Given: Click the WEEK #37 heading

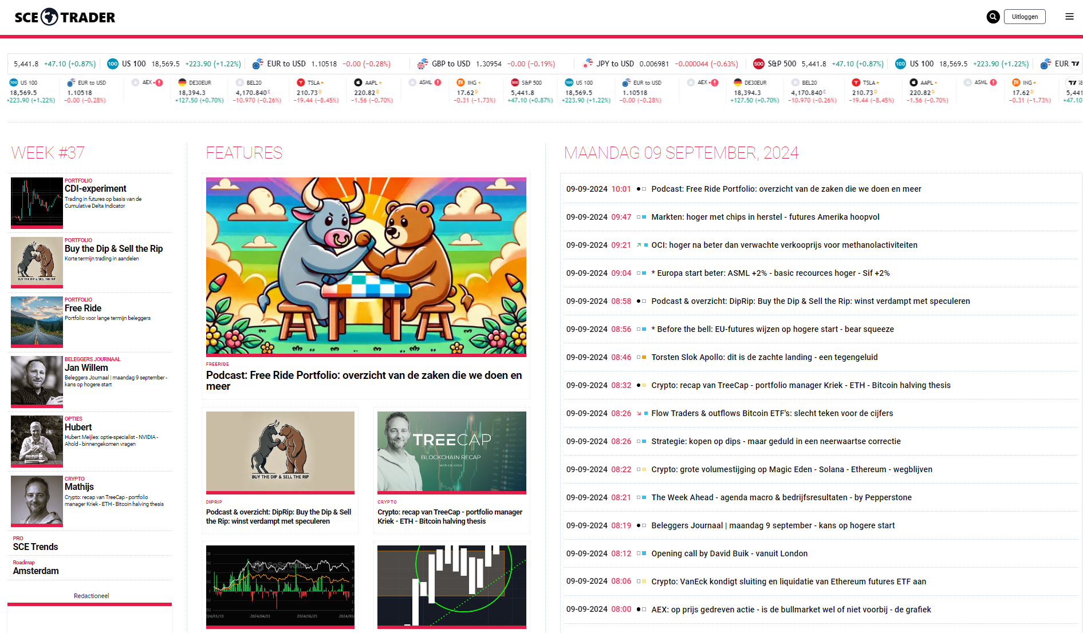Looking at the screenshot, I should tap(48, 153).
